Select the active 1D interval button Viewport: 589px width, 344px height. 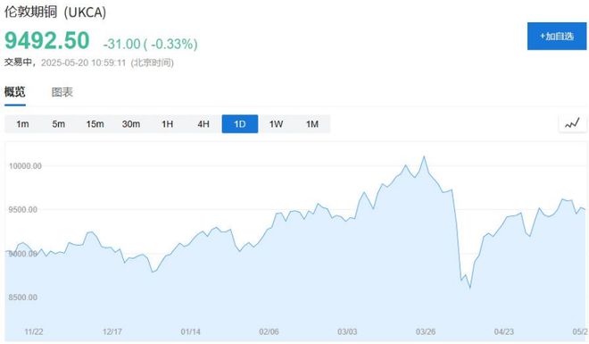point(240,124)
